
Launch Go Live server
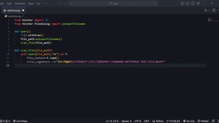[189, 121]
